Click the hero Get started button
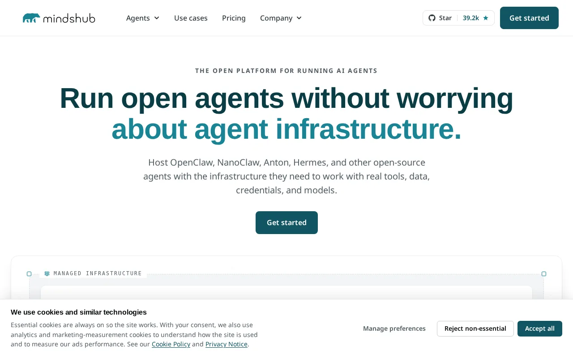The width and height of the screenshot is (573, 358). pyautogui.click(x=286, y=222)
